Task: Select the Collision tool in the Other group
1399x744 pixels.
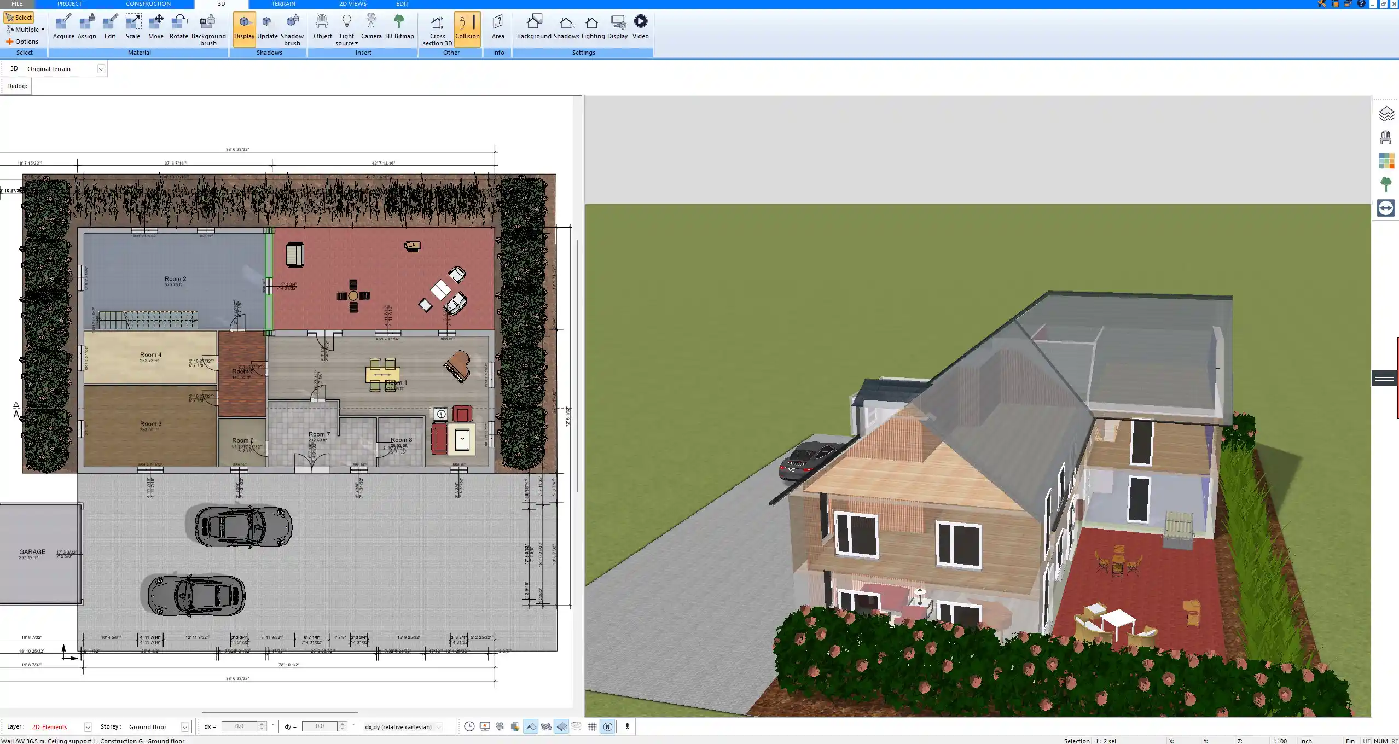Action: [x=467, y=27]
